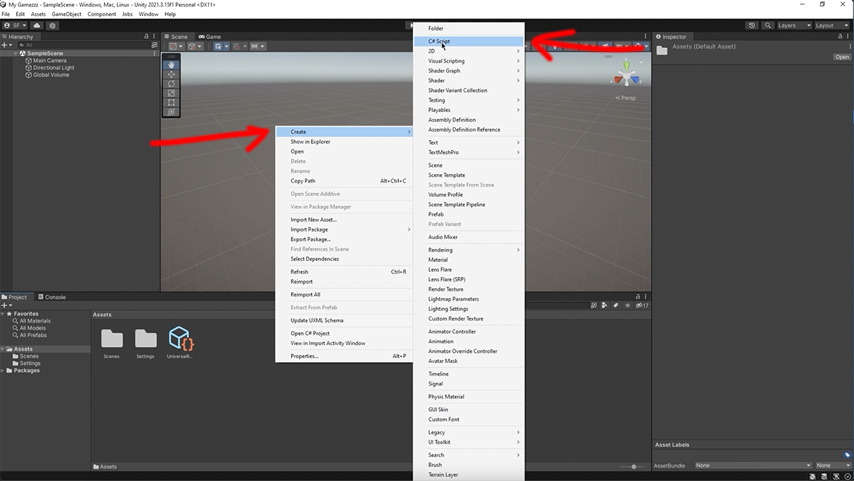Click the bug debug-mode icon in status bar
This screenshot has height=481, width=854.
pos(813,476)
